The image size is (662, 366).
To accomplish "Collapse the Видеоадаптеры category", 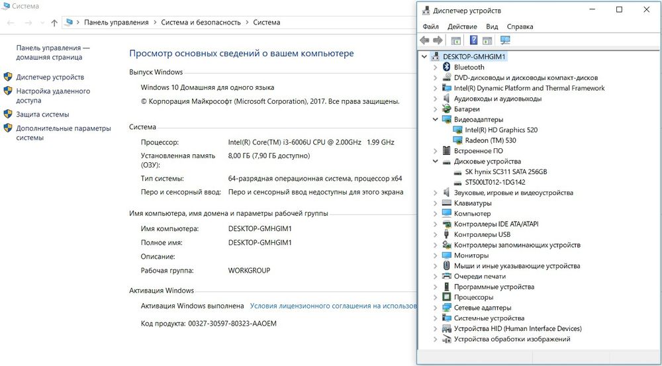I will (x=436, y=120).
